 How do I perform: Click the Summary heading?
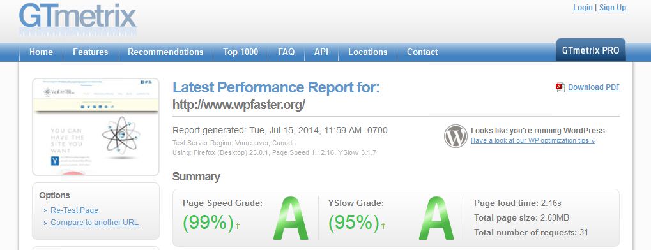(196, 177)
